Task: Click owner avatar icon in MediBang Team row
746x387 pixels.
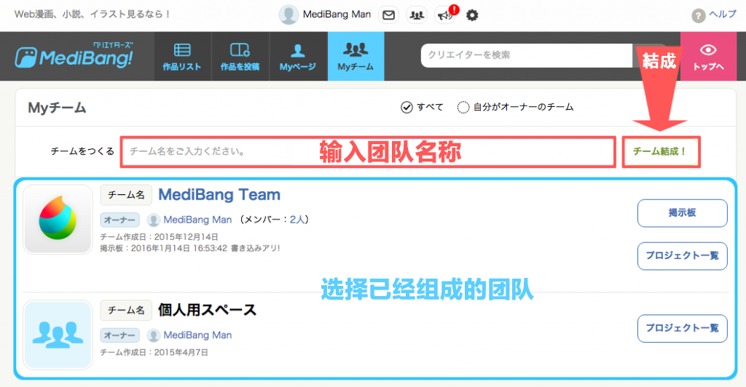Action: (153, 220)
